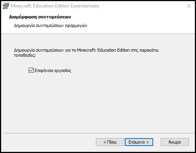Image resolution: width=196 pixels, height=153 pixels.
Task: Click the word τοποθεσίες in the instructions
Action: pyautogui.click(x=25, y=55)
